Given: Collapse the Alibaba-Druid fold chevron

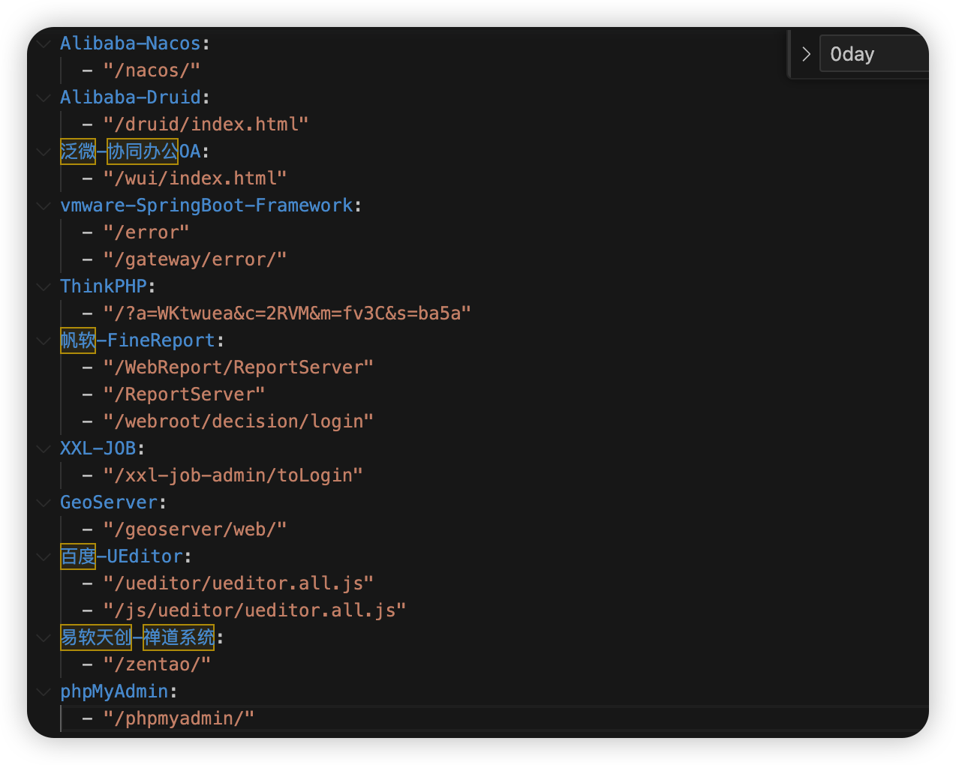Looking at the screenshot, I should pyautogui.click(x=44, y=97).
